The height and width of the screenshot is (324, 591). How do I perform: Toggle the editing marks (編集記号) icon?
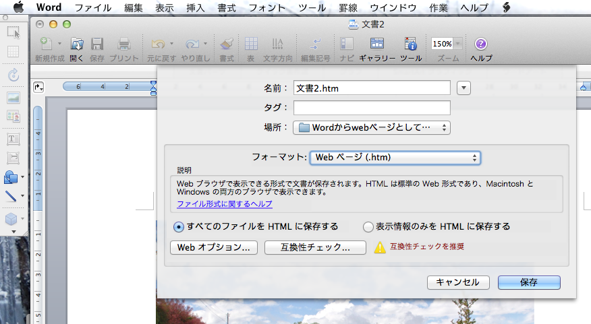[316, 44]
